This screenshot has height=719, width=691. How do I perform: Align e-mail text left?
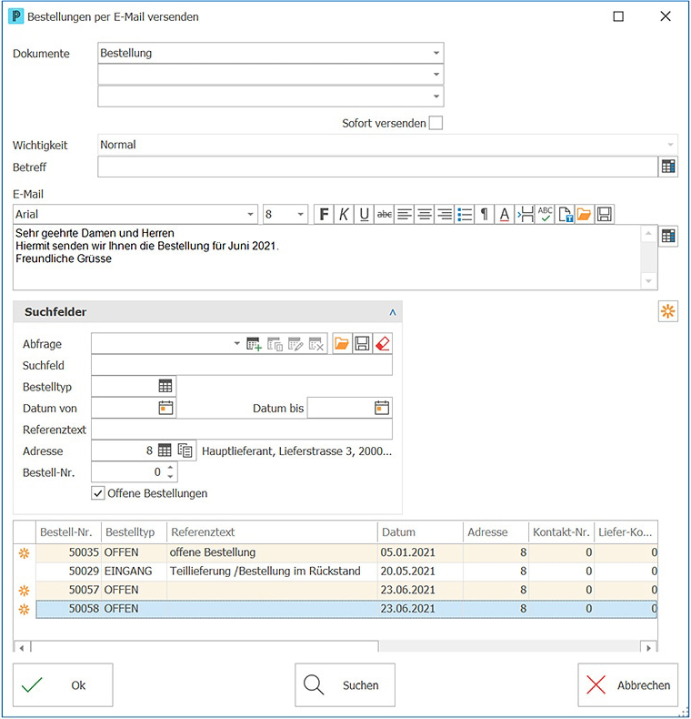point(405,215)
